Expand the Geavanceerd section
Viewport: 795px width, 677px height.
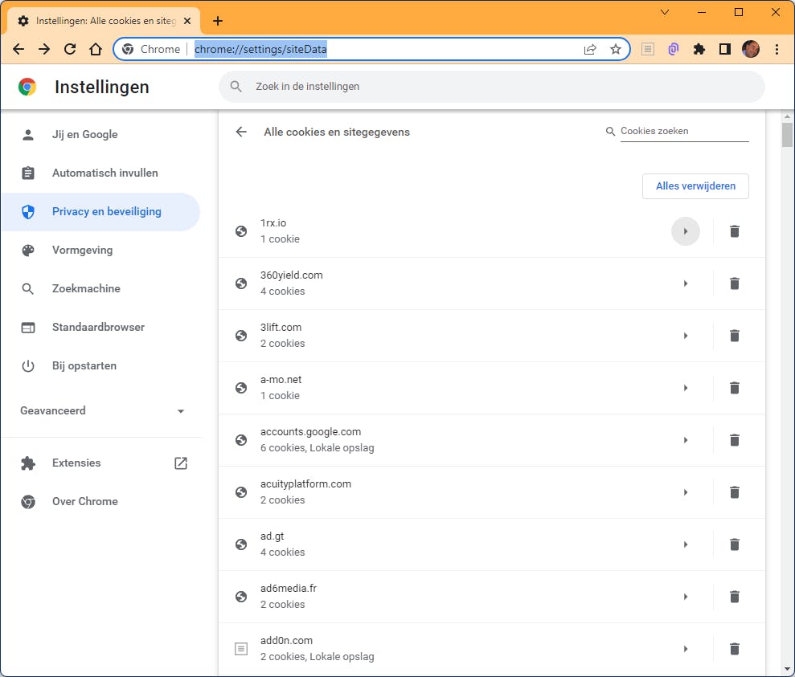pyautogui.click(x=102, y=411)
